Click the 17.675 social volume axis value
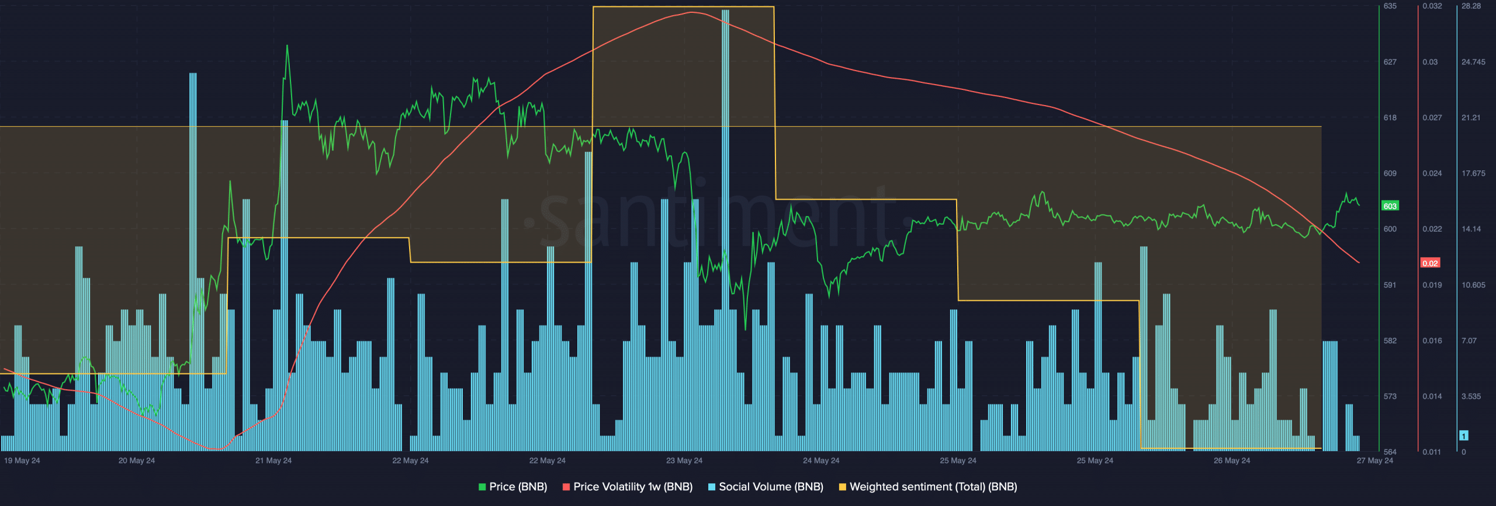The image size is (1496, 506). pyautogui.click(x=1473, y=173)
